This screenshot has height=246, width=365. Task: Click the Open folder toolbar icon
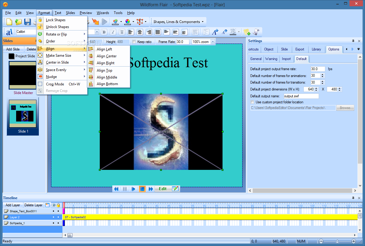coord(19,22)
